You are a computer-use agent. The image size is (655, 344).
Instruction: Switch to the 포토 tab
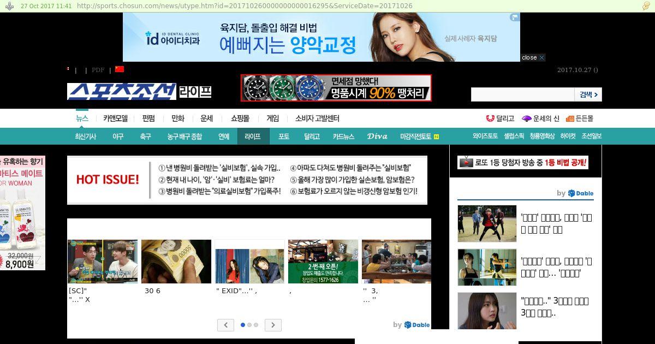[284, 137]
